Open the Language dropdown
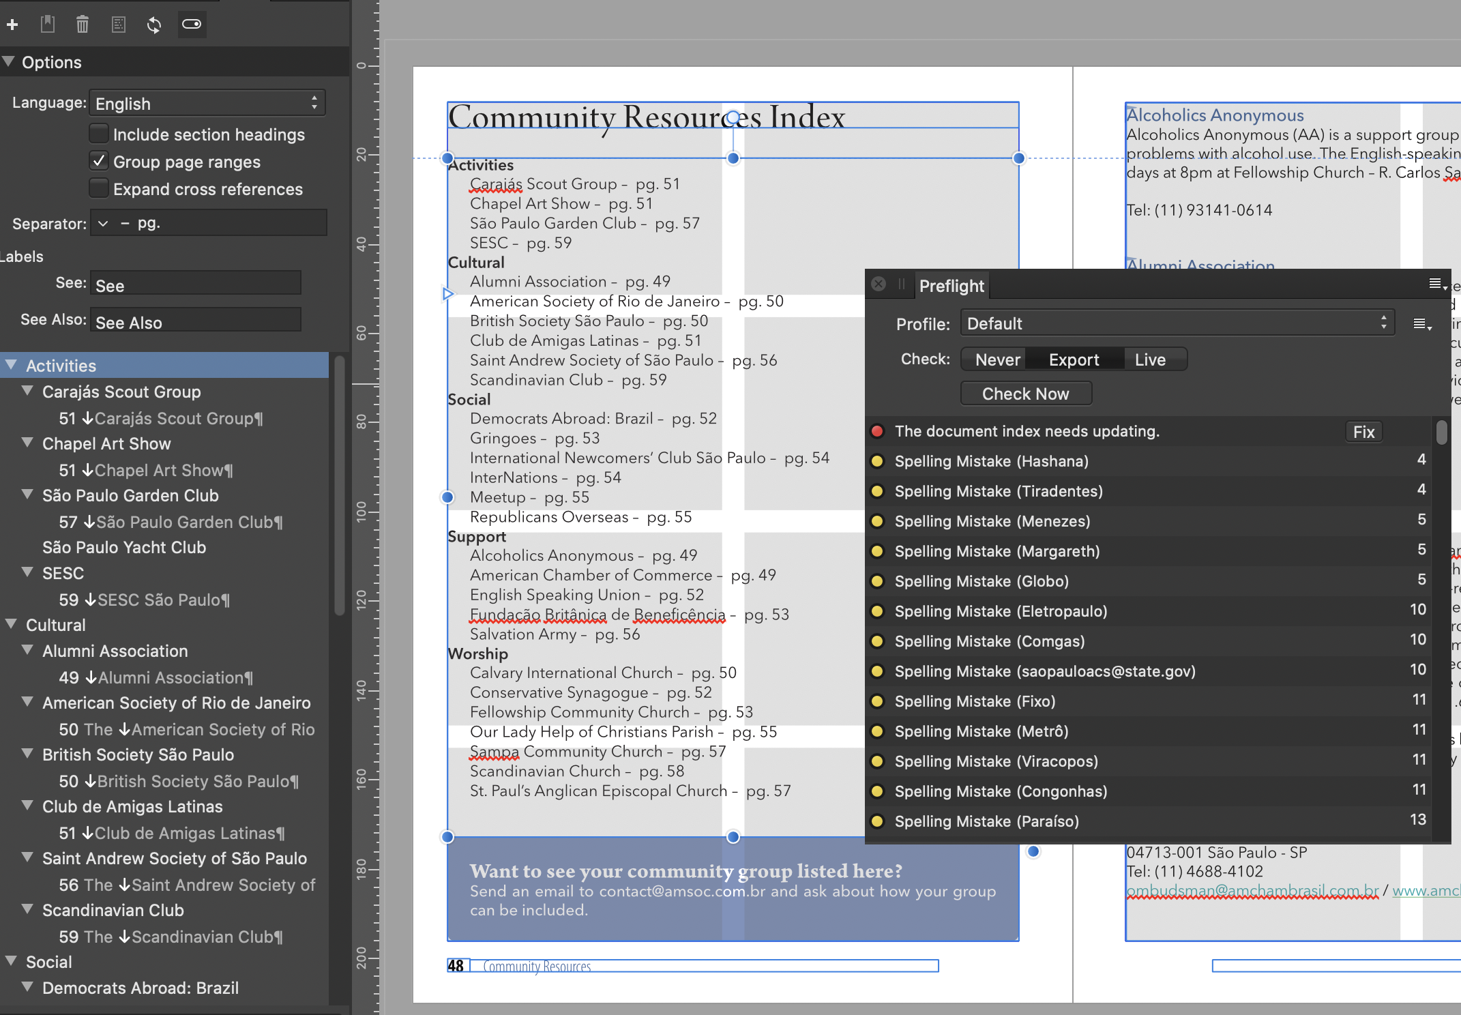 pos(207,103)
